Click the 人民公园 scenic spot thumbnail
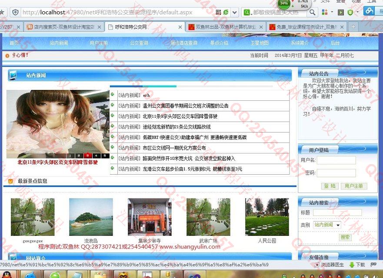Screen dimensions: 383x278 [x=267, y=217]
